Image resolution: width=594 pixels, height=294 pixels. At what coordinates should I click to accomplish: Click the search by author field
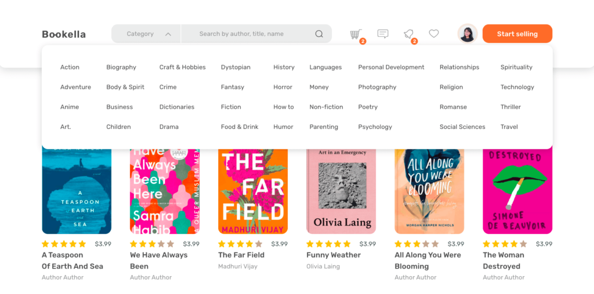(x=256, y=34)
